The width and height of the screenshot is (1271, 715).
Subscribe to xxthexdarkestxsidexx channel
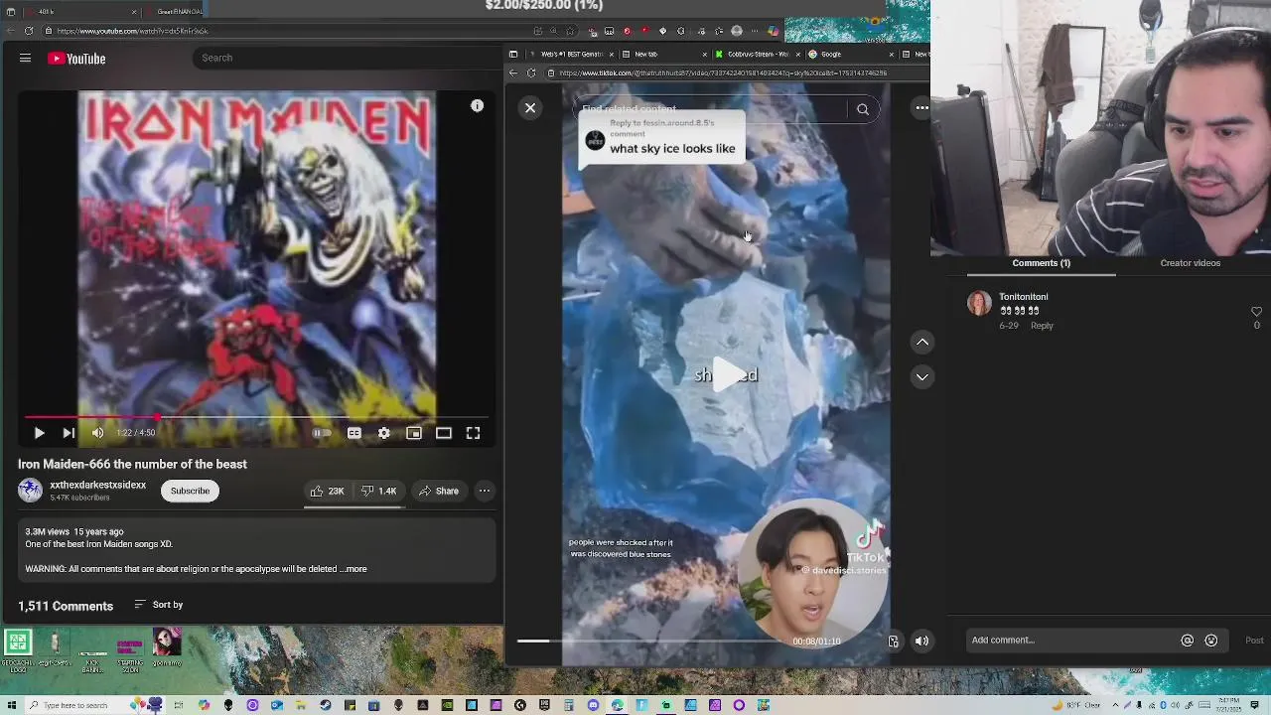tap(190, 491)
